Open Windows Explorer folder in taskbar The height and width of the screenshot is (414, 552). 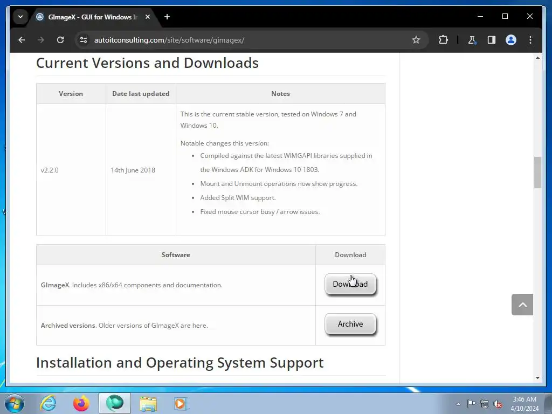pos(148,403)
